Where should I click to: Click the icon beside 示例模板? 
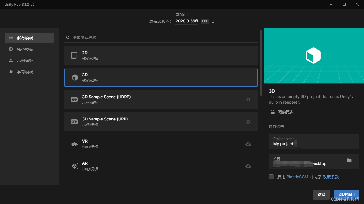point(11,60)
